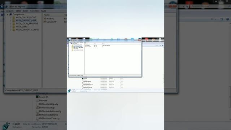Click large dimmed Editor do Registro title icon
The height and width of the screenshot is (130, 231).
click(x=6, y=6)
